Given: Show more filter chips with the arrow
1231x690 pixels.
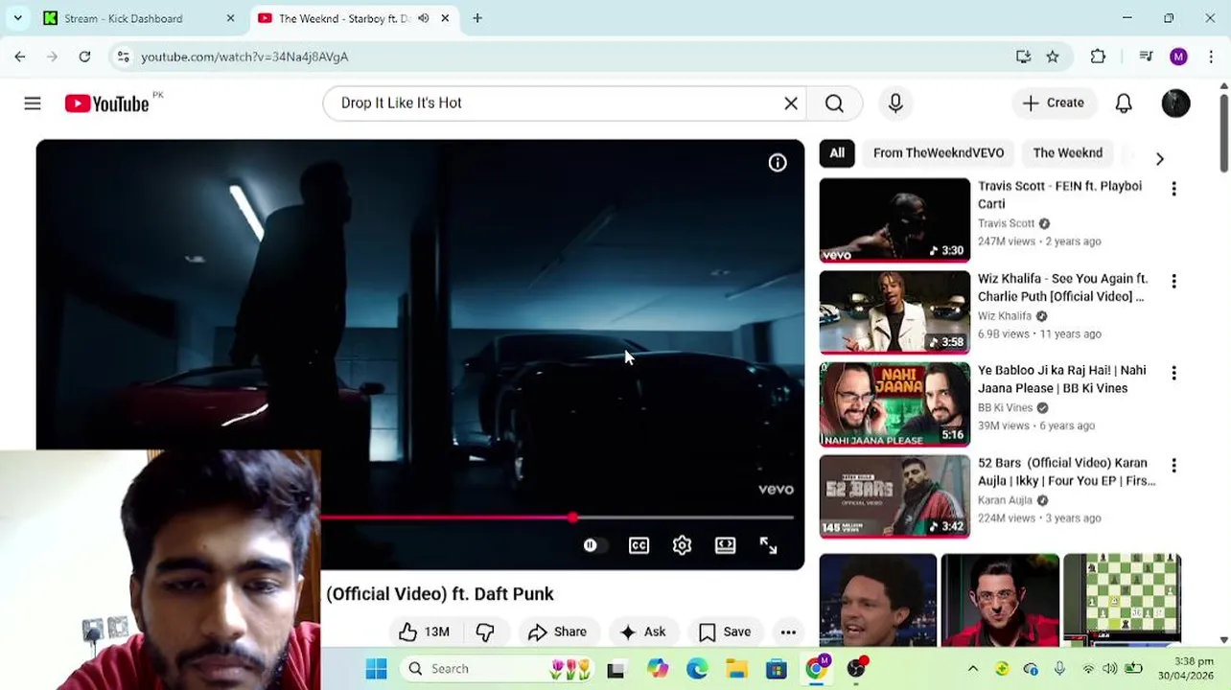Looking at the screenshot, I should click(x=1160, y=158).
